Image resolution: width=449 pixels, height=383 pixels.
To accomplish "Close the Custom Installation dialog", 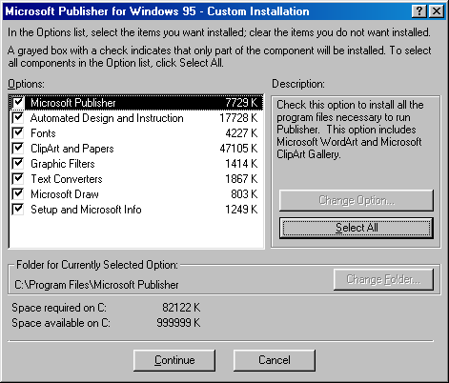I will (437, 11).
